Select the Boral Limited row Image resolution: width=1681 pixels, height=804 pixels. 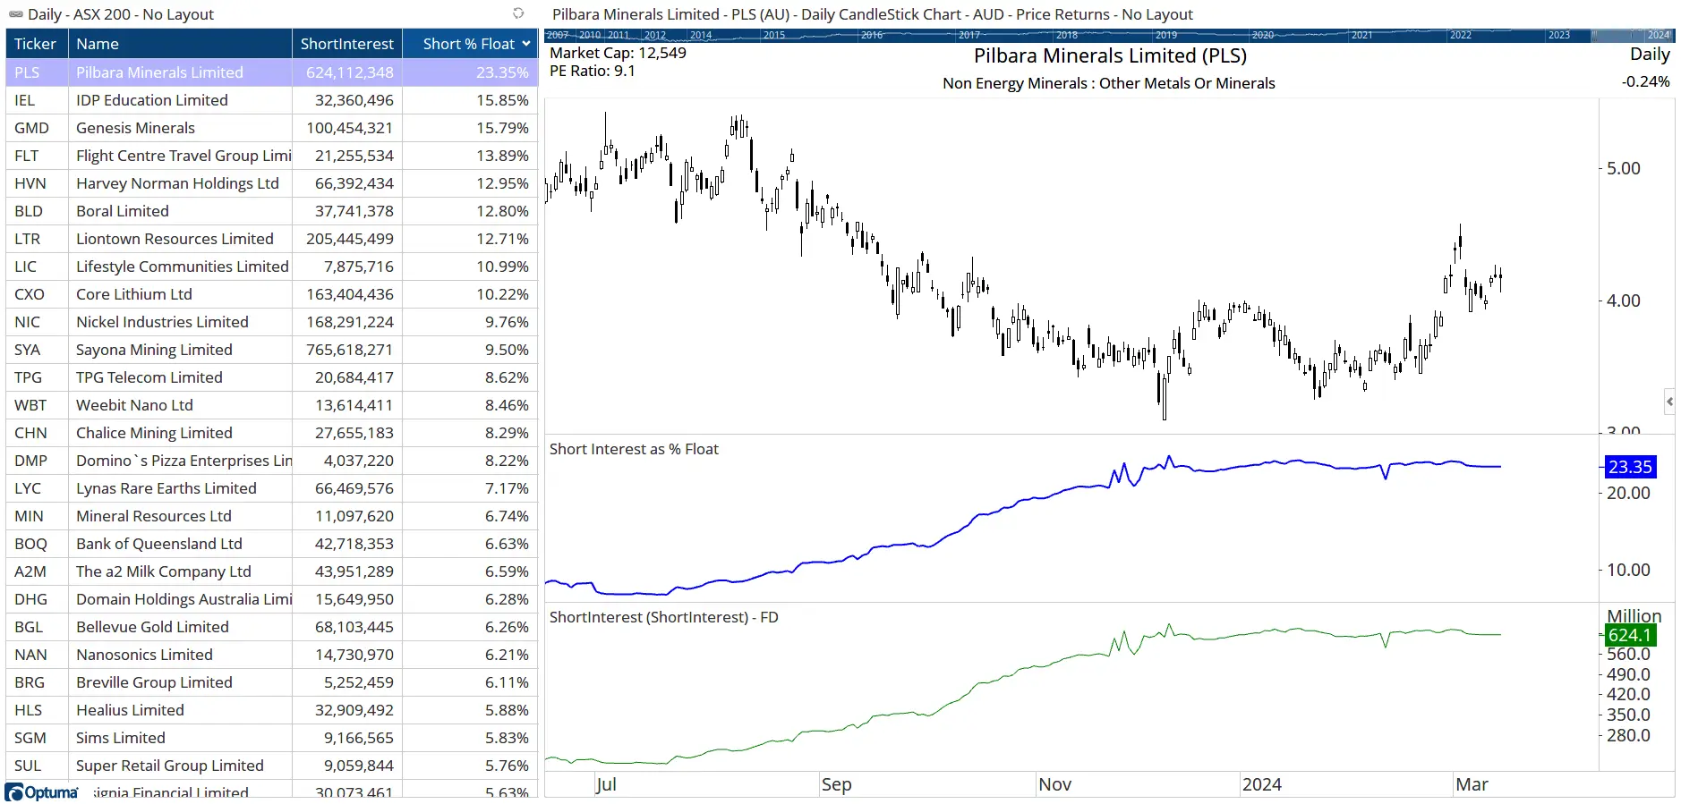coord(271,211)
